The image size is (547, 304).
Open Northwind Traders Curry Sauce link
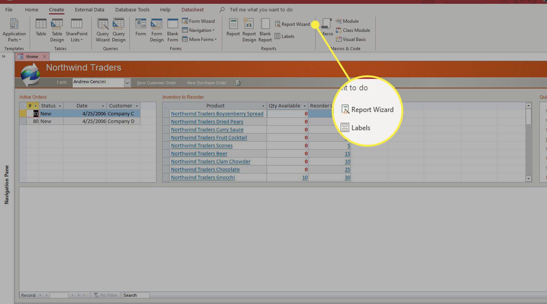tap(207, 129)
